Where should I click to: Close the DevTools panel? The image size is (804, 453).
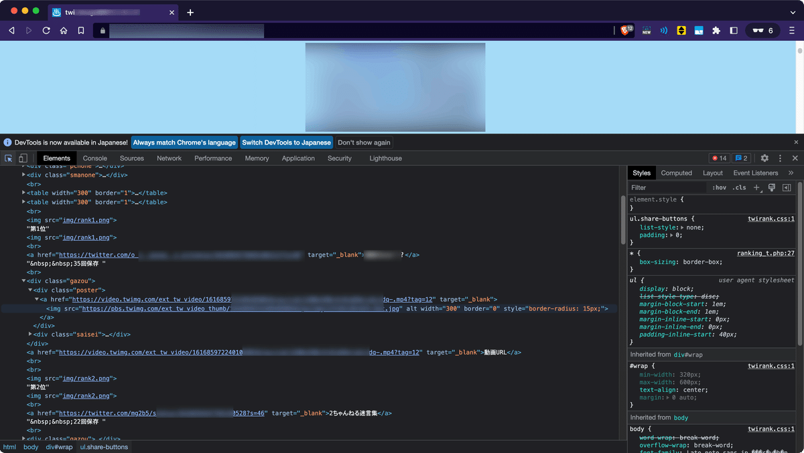click(x=795, y=159)
